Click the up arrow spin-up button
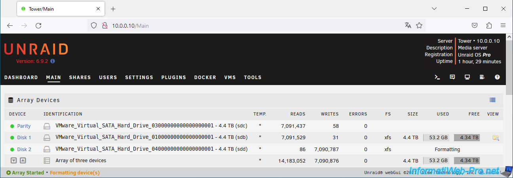513x178 pixels. pyautogui.click(x=23, y=161)
